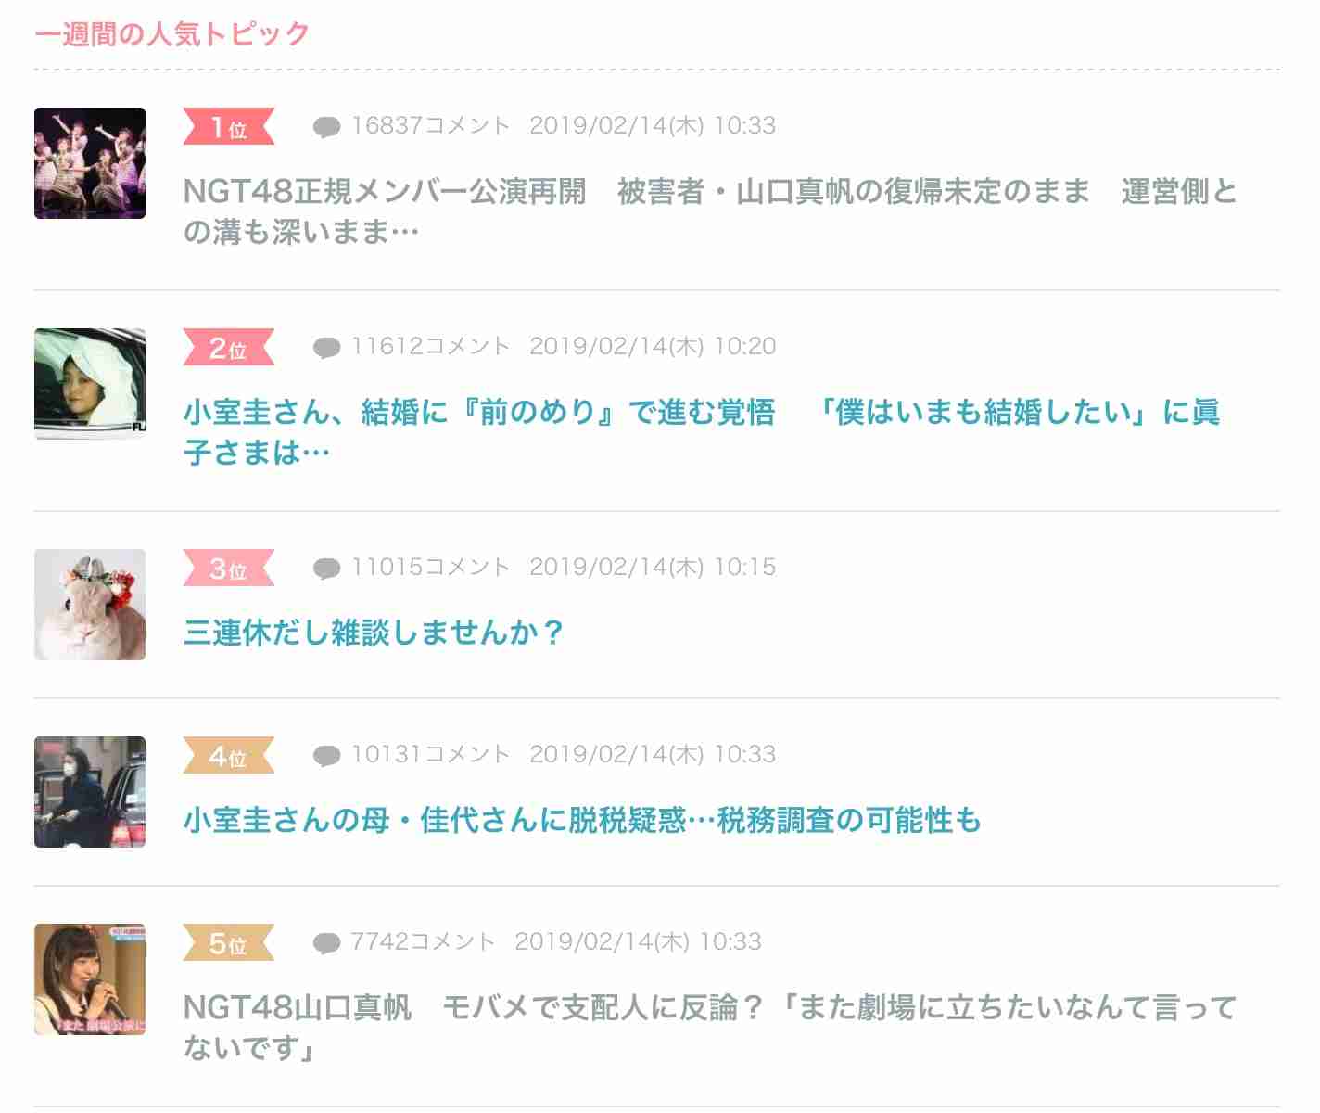
Task: Open 小室圭さんの母・佳代さんに脱税疑惑 topic
Action: click(582, 820)
